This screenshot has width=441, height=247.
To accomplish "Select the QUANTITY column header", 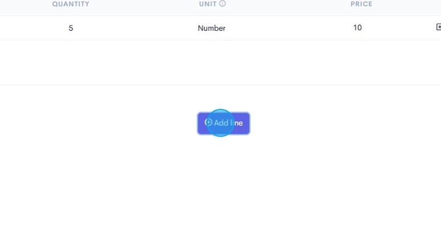I will [71, 4].
